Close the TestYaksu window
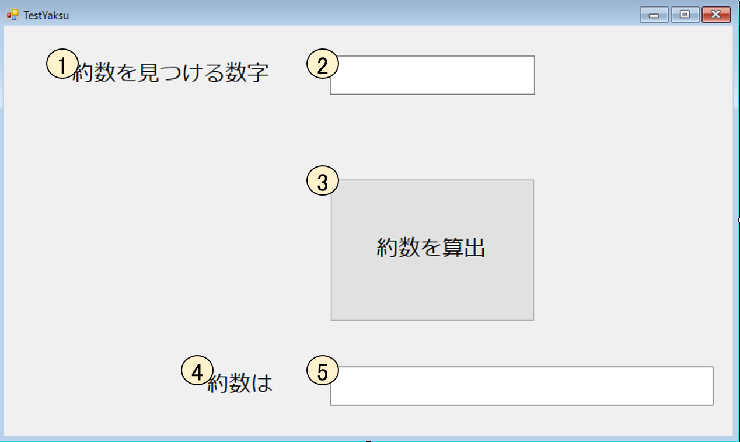740x442 pixels. [716, 15]
